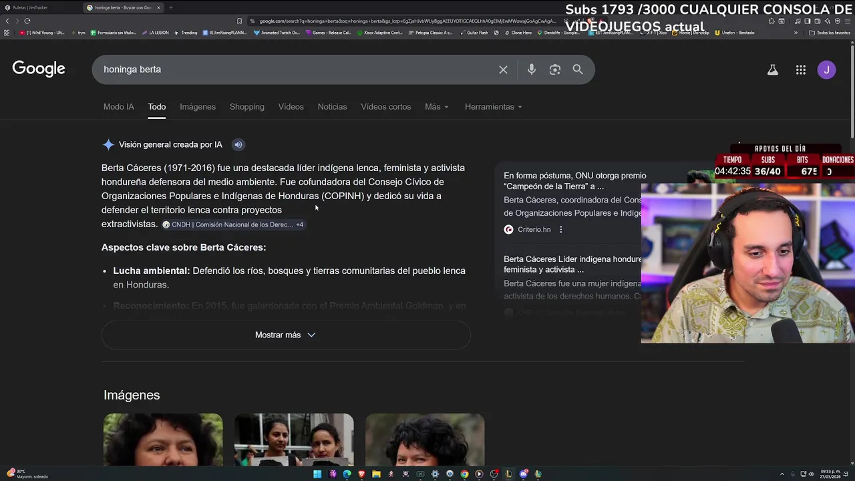Open the Trending bookmark
The image size is (855, 481).
(186, 33)
